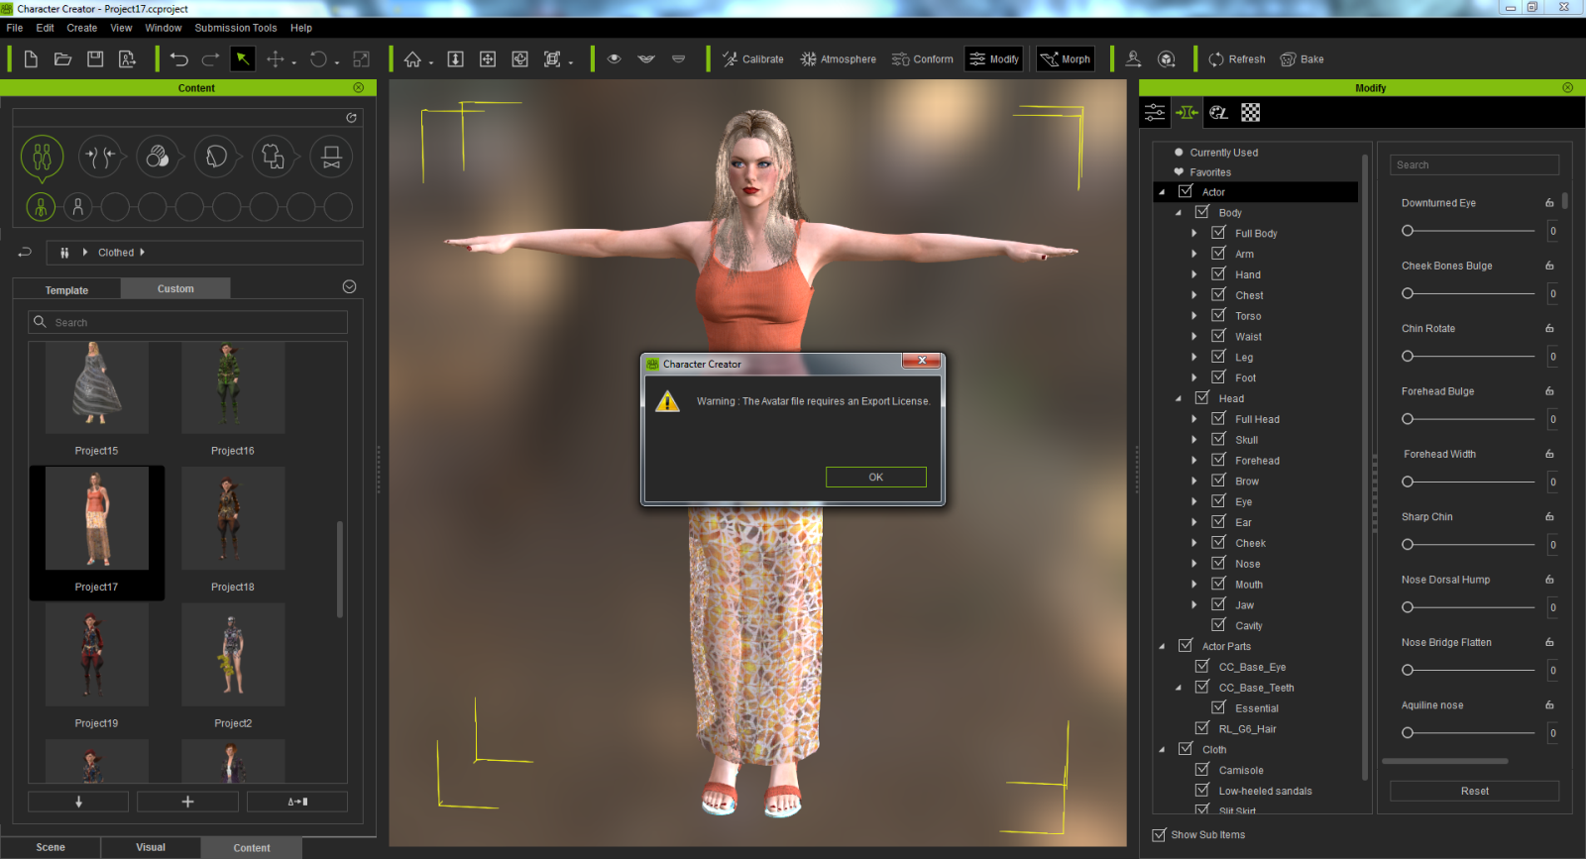Toggle the Forehead checkbox

tap(1218, 460)
